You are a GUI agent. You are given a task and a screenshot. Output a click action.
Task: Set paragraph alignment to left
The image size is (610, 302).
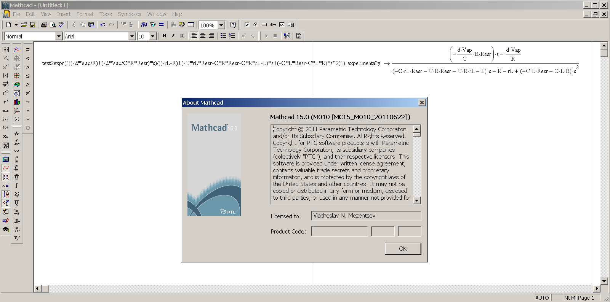tap(194, 36)
